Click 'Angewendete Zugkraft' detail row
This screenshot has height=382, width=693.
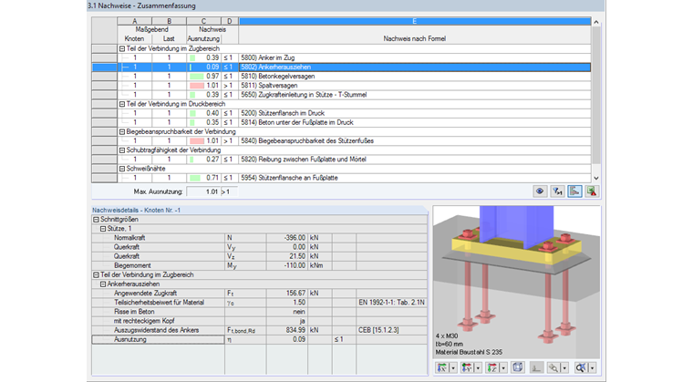[x=260, y=294]
